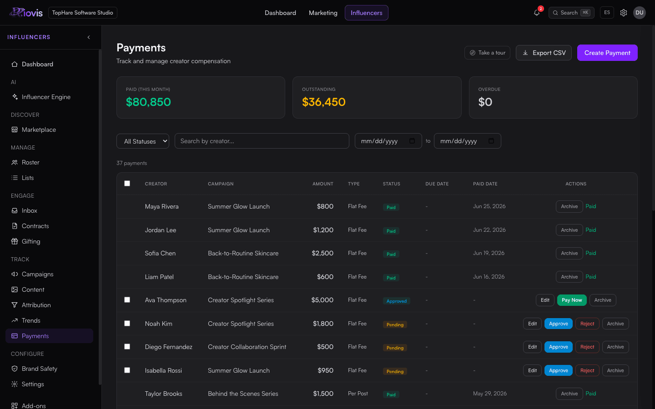Click the 37 payments count label
The height and width of the screenshot is (409, 655).
click(x=131, y=163)
